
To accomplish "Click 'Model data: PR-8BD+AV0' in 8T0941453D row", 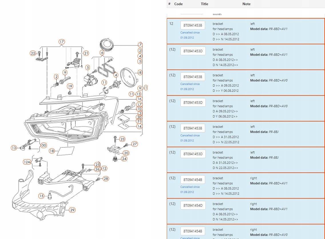I will [269, 106].
